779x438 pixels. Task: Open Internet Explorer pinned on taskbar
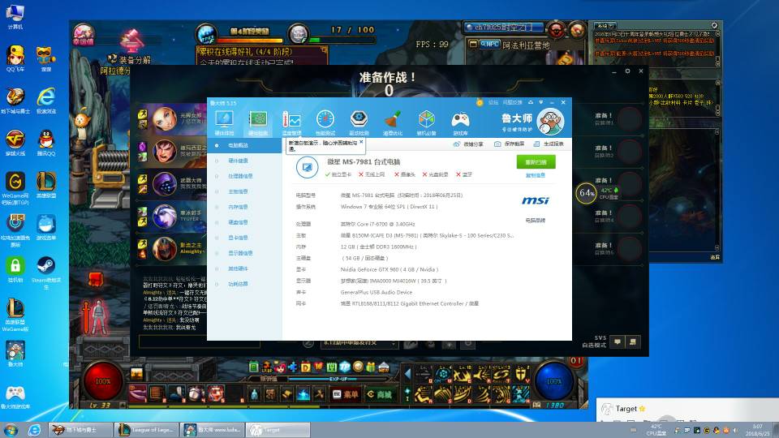pyautogui.click(x=34, y=430)
